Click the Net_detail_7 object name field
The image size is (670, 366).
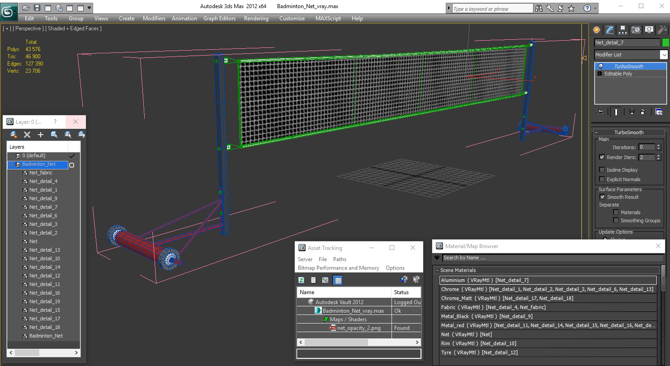(627, 42)
